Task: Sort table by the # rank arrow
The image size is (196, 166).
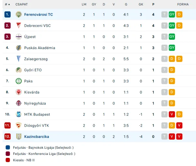Action: point(9,5)
